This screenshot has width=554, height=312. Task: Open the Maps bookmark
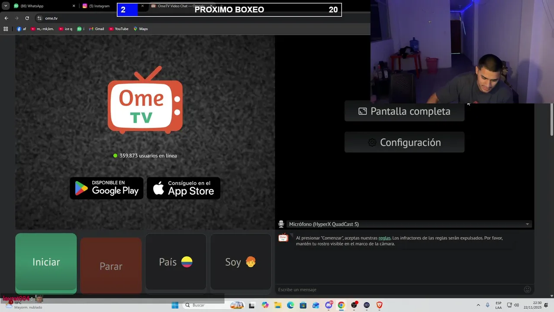[141, 29]
